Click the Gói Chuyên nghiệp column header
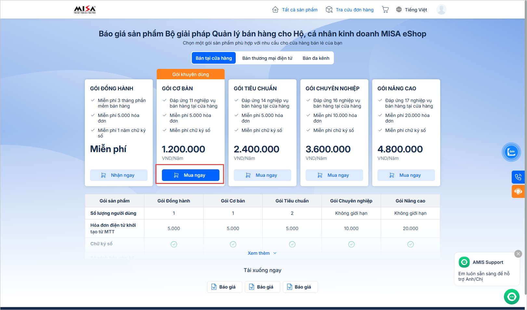The image size is (527, 310). point(351,201)
